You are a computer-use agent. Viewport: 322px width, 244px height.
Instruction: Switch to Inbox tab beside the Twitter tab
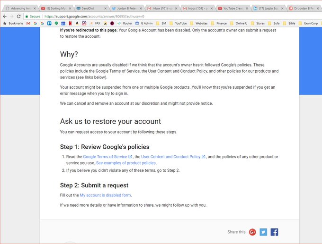click(x=162, y=8)
